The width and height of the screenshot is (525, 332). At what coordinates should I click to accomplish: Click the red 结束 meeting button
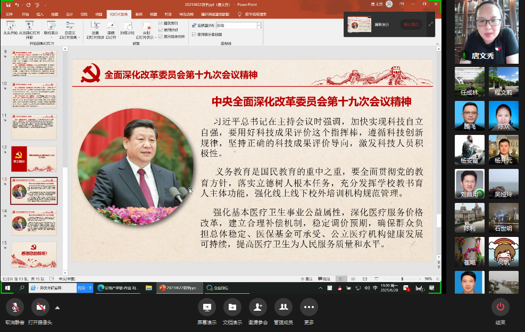(500, 307)
